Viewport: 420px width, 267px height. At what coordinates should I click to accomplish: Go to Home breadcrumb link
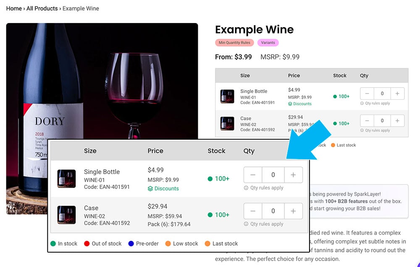point(14,8)
